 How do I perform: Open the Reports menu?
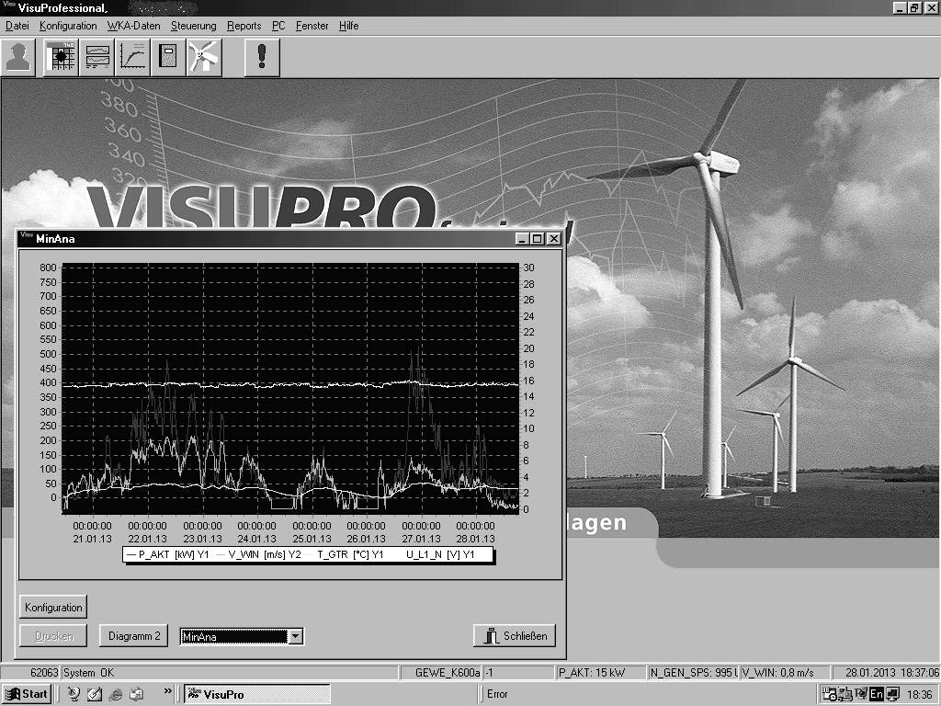point(244,26)
